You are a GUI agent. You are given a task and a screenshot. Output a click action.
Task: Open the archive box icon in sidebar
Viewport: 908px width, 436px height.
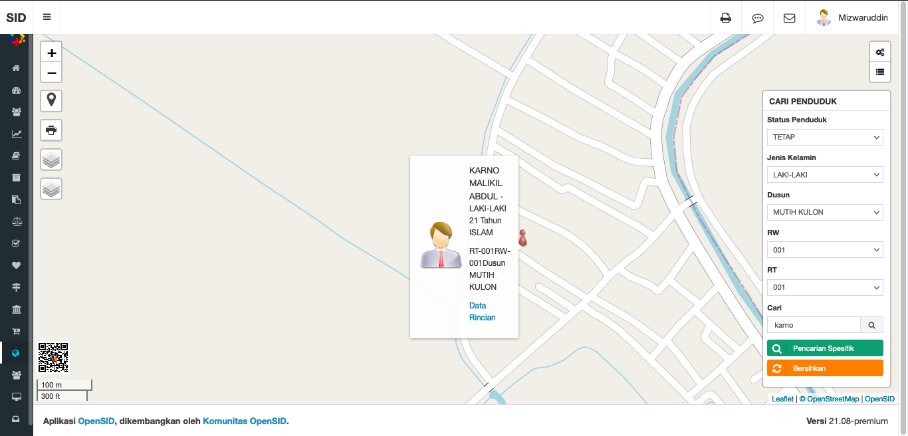coord(17,177)
